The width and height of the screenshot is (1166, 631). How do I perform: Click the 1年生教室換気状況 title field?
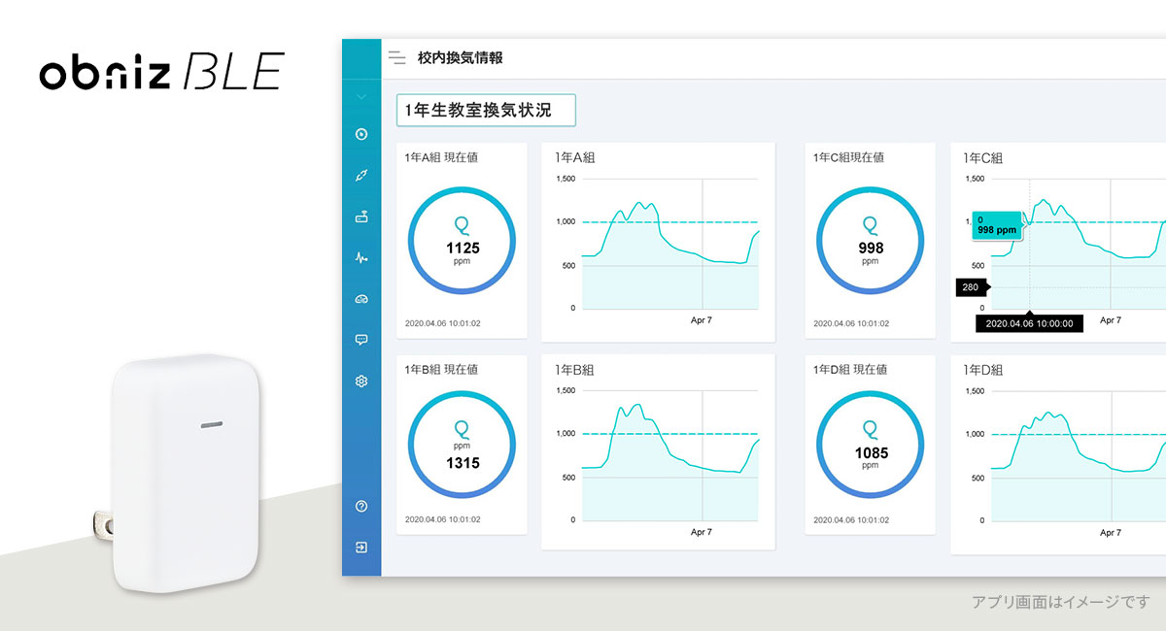486,111
